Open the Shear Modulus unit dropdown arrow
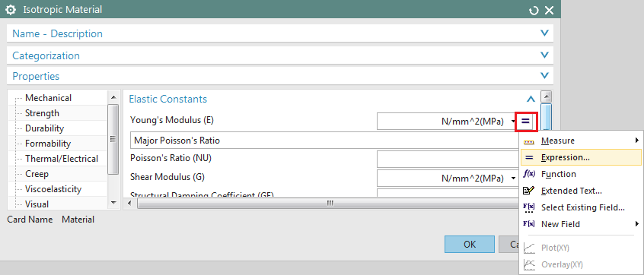This screenshot has width=644, height=275. tap(513, 179)
